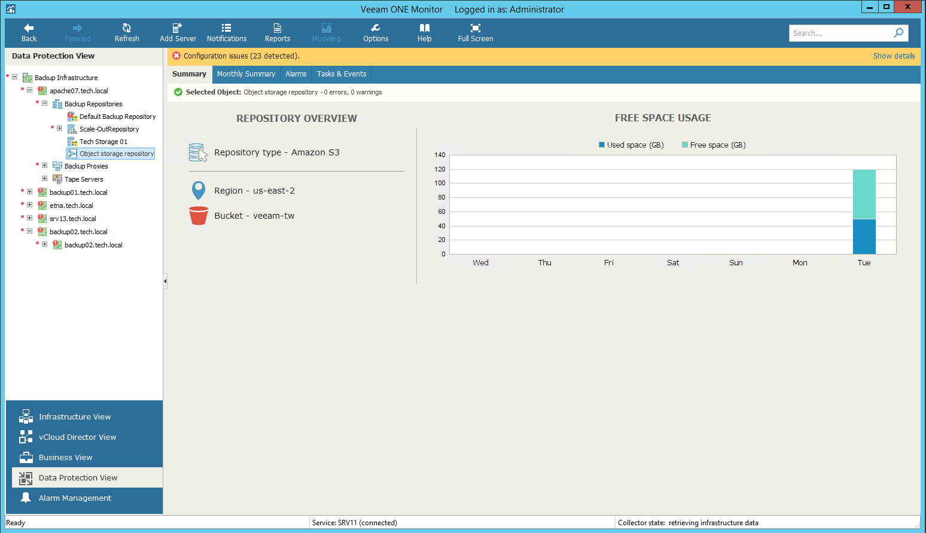
Task: Collapse top-level backup02.tech.local node
Action: [x=29, y=231]
